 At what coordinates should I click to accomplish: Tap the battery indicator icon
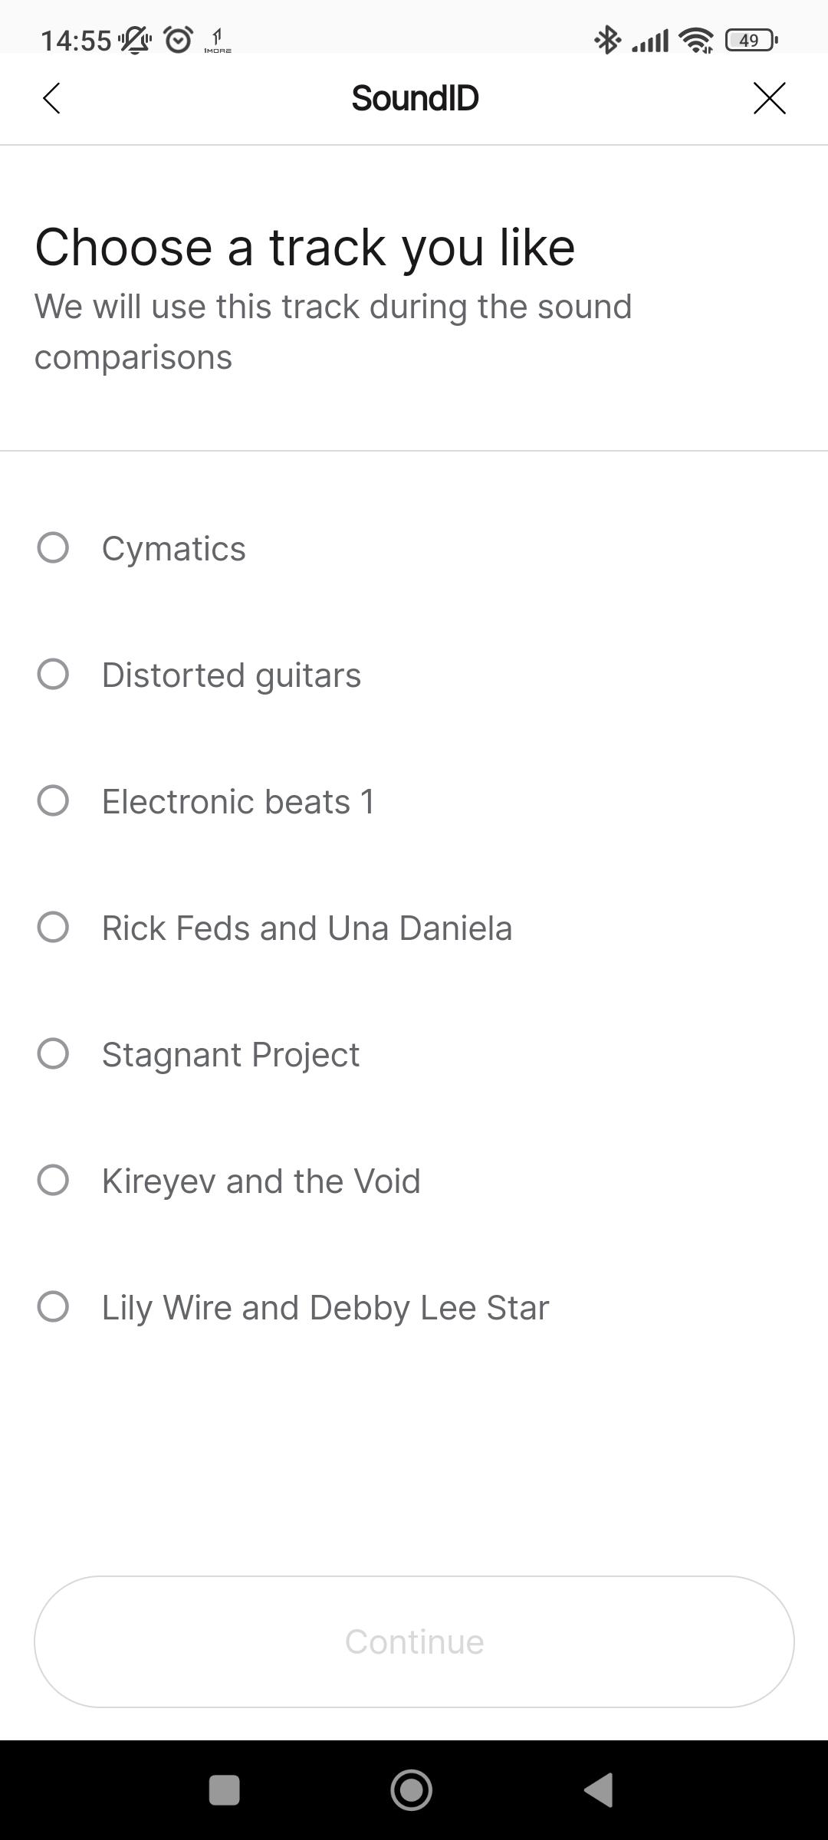point(751,40)
